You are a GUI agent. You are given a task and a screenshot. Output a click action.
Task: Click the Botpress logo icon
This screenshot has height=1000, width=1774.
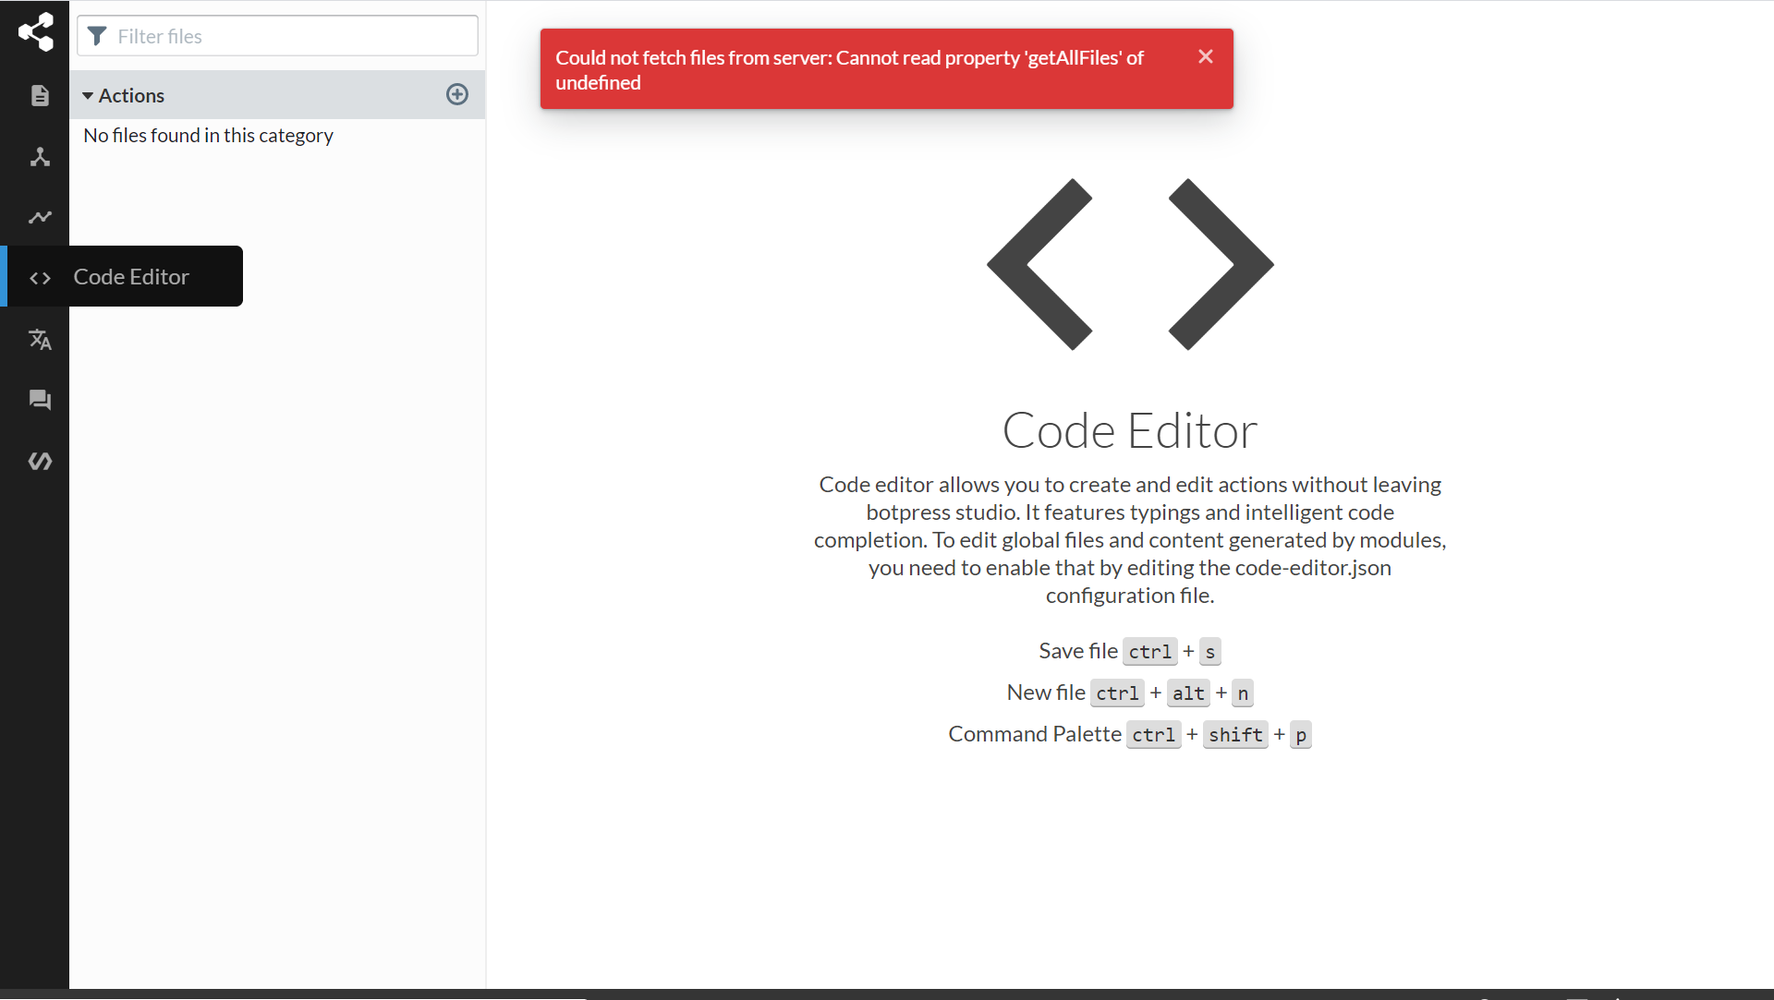(x=36, y=32)
